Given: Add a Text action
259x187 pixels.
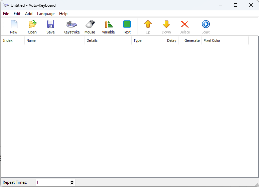Looking at the screenshot, I should pos(127,27).
